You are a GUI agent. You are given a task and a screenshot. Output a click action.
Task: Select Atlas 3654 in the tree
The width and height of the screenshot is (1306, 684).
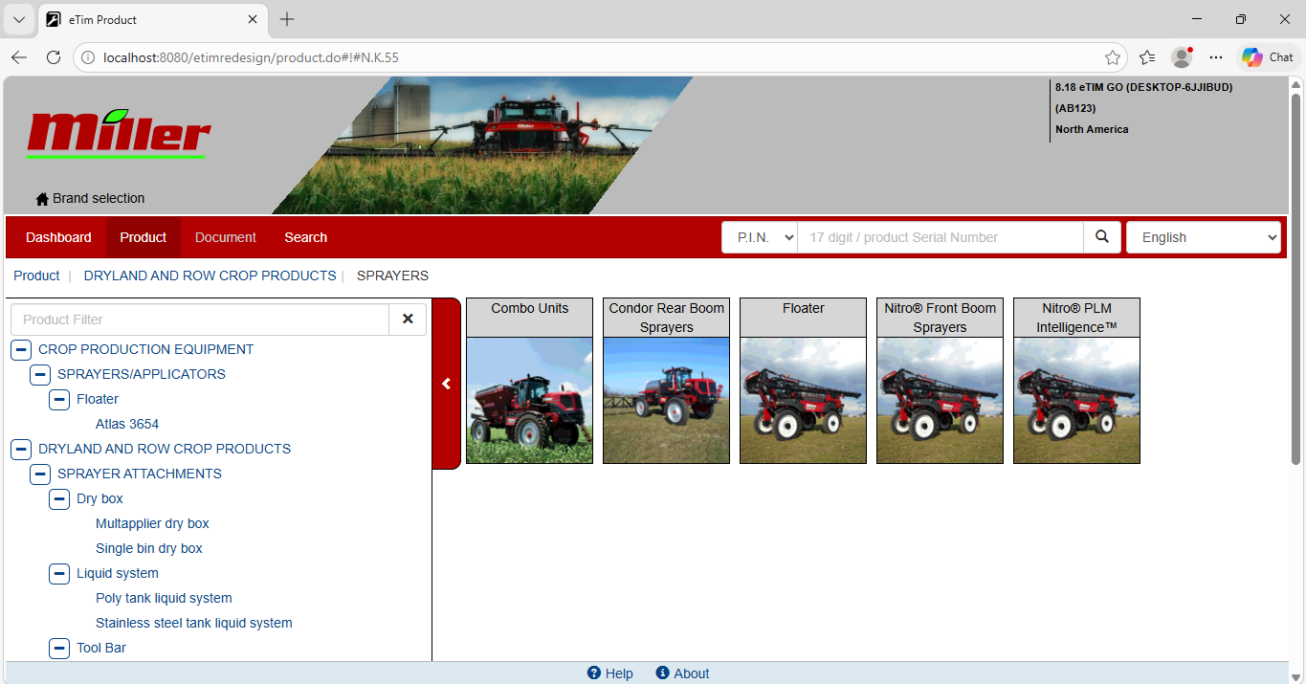click(127, 425)
